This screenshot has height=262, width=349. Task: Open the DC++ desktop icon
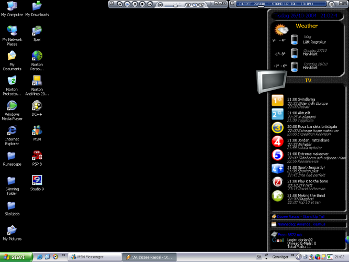click(37, 105)
